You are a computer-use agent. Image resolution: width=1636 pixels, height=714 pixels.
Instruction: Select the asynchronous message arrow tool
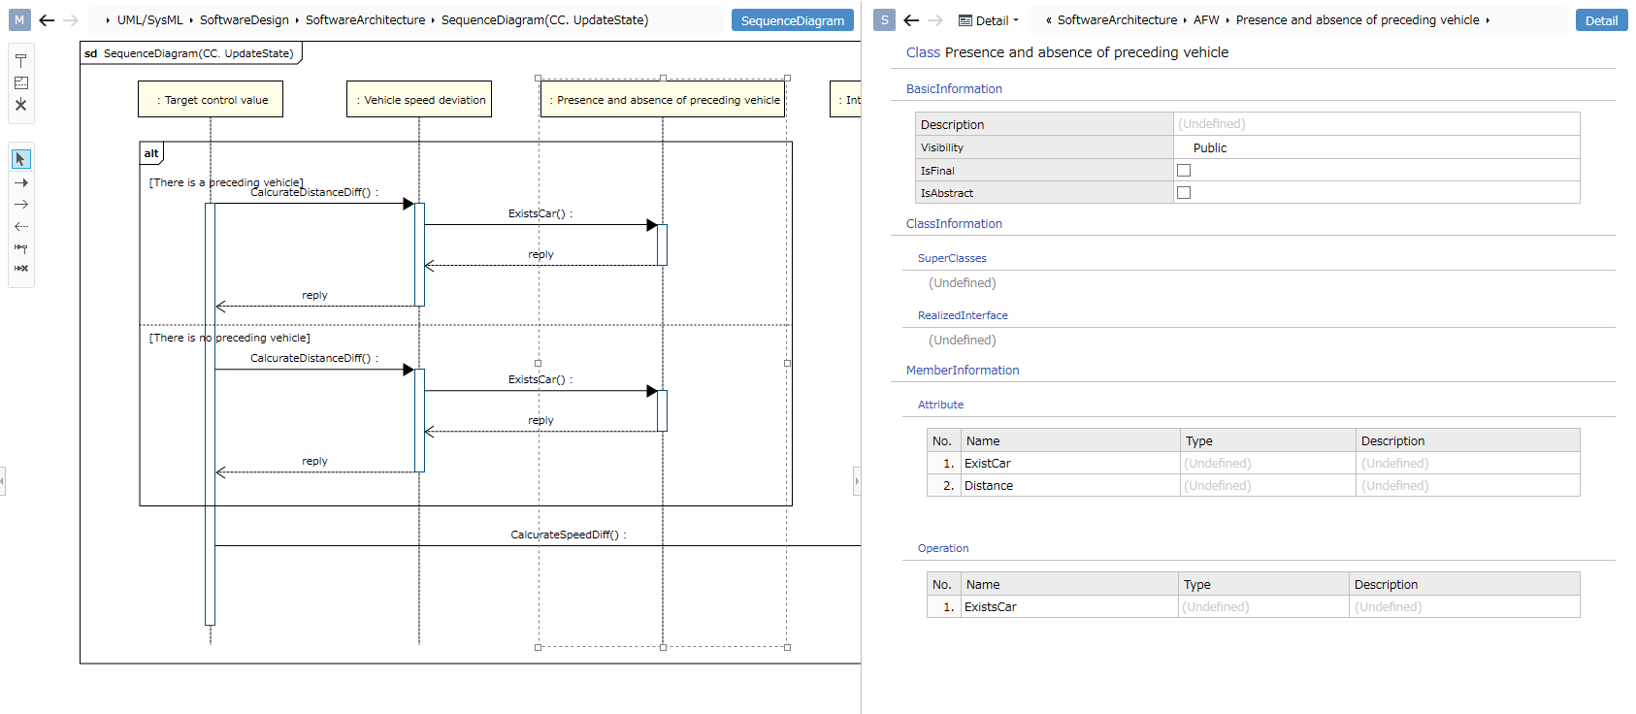click(20, 205)
